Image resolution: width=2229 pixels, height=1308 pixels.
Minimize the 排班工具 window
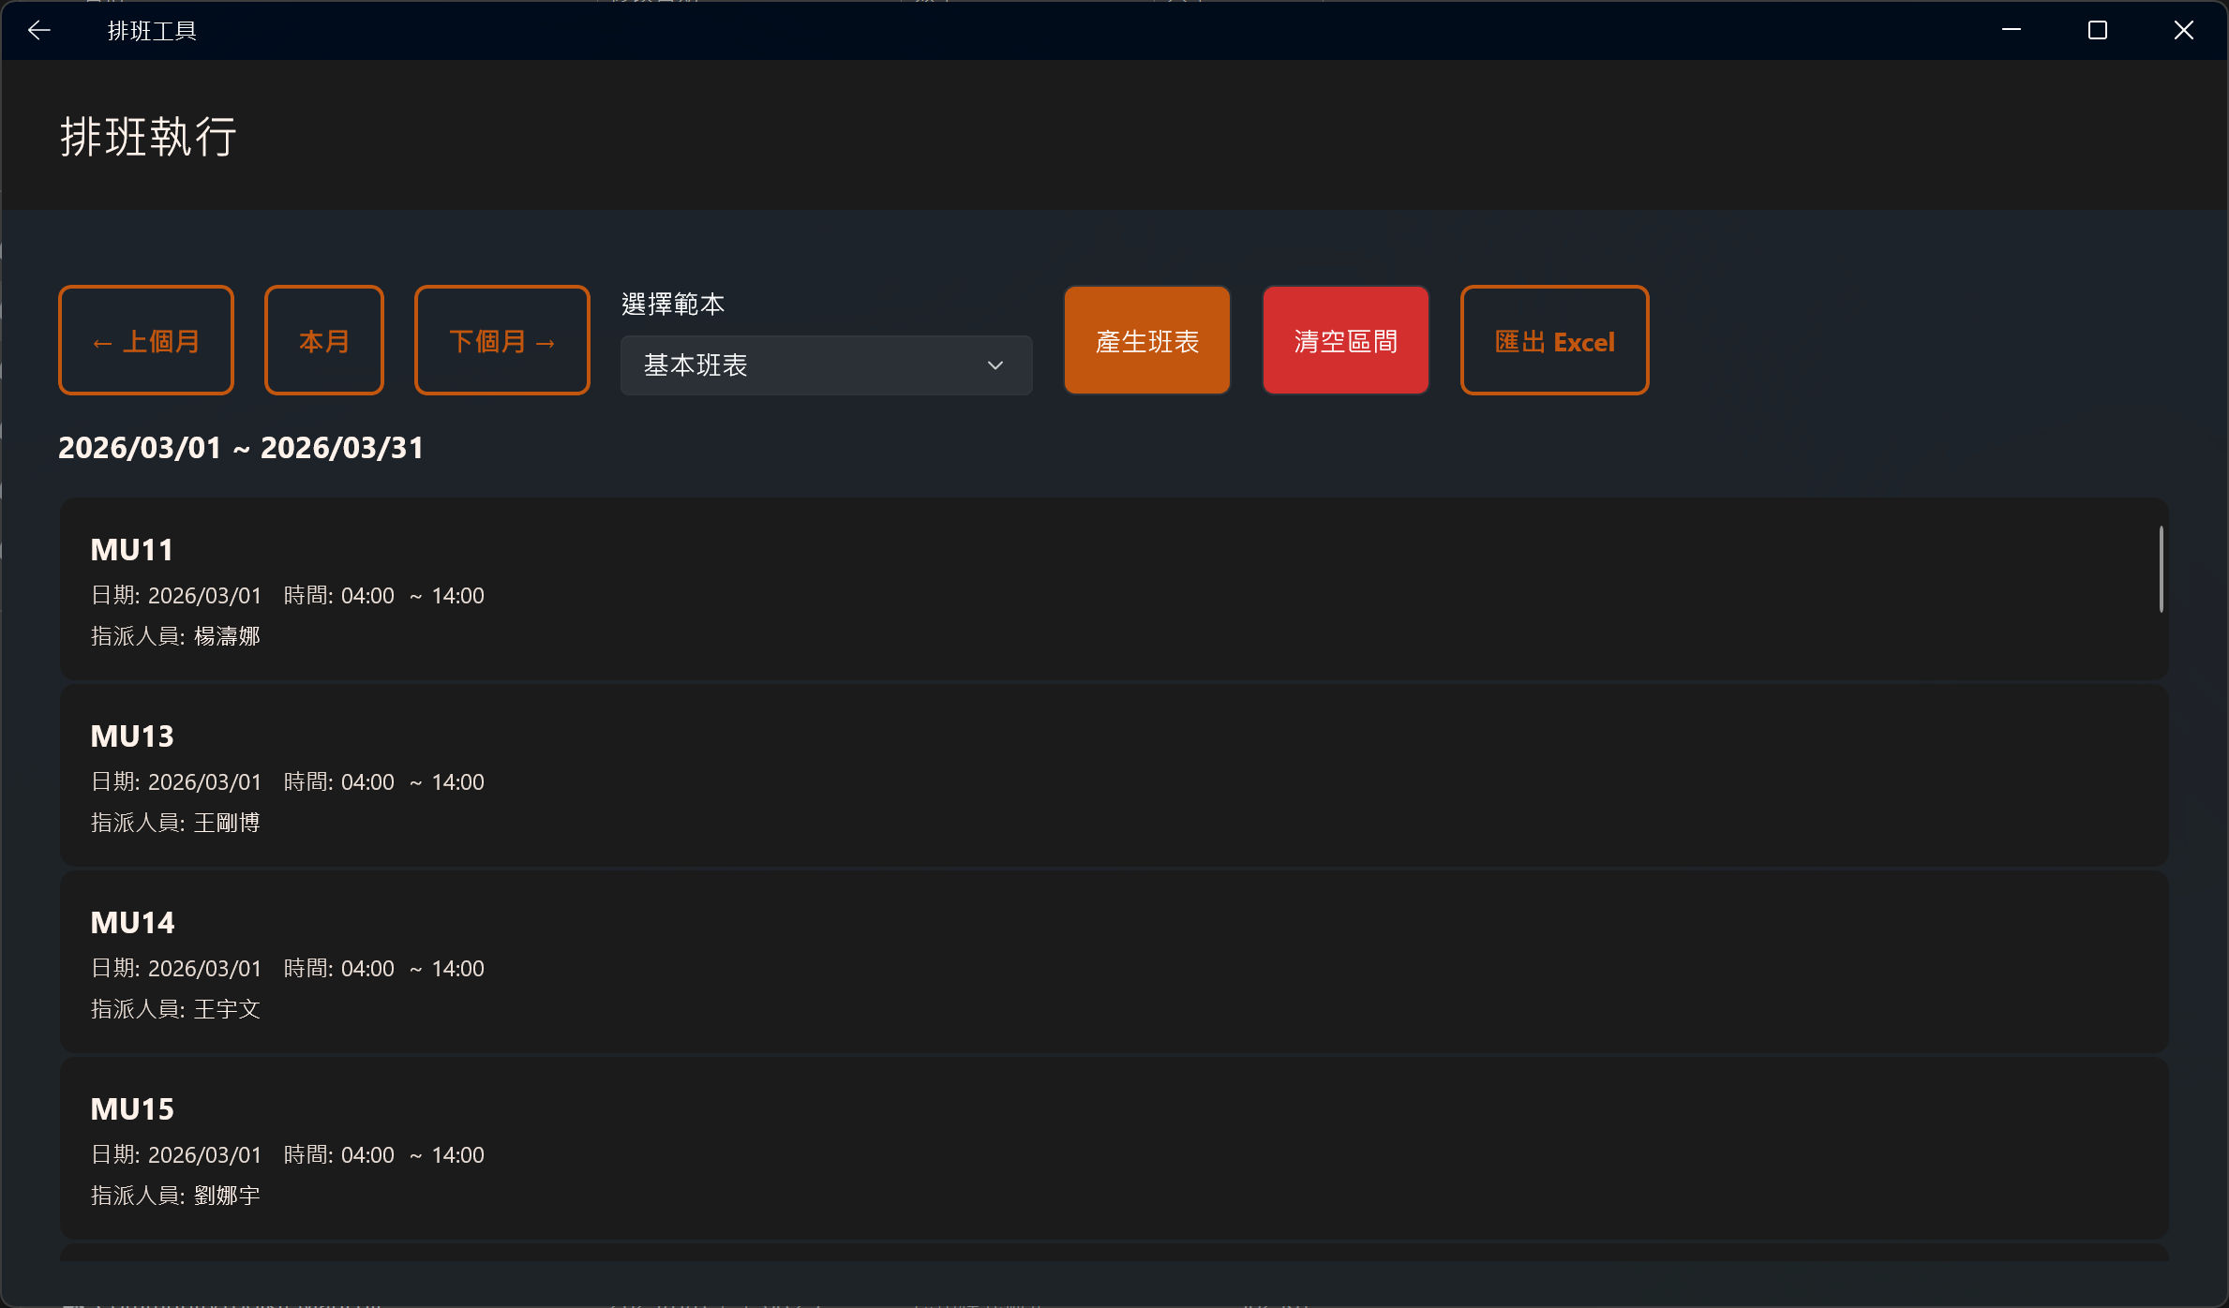coord(2011,30)
